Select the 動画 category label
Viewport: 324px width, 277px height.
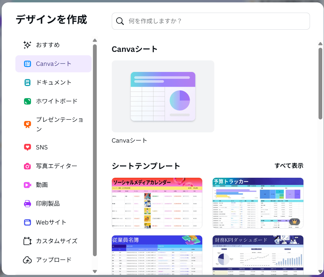(x=42, y=185)
